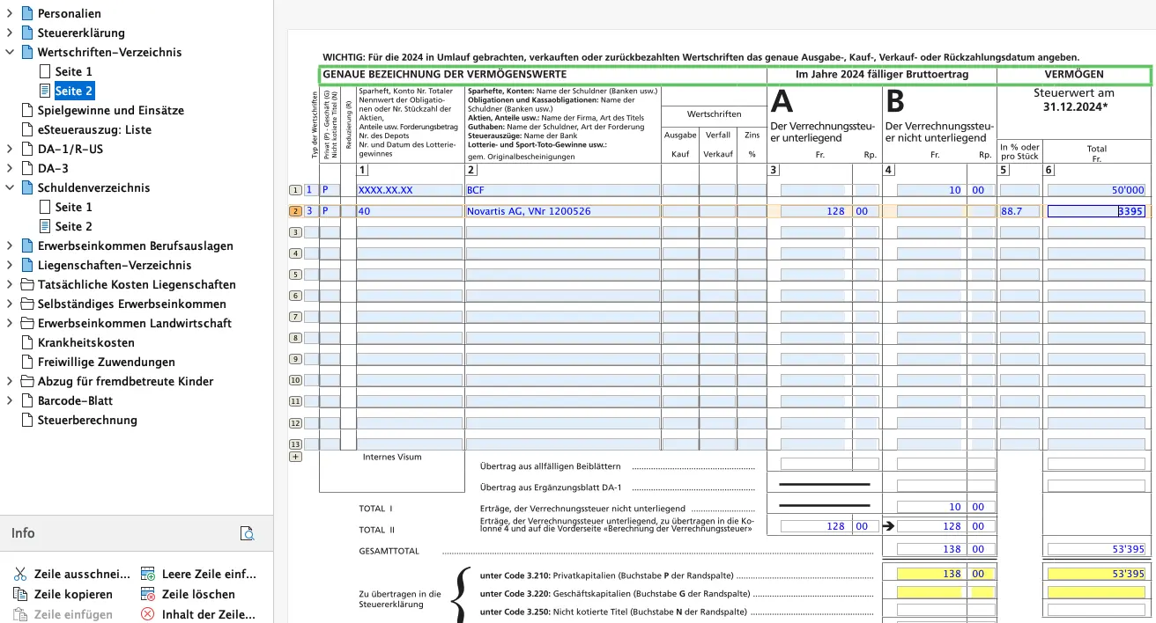1156x623 pixels.
Task: Expand the Personalien tree node
Action: 9,13
